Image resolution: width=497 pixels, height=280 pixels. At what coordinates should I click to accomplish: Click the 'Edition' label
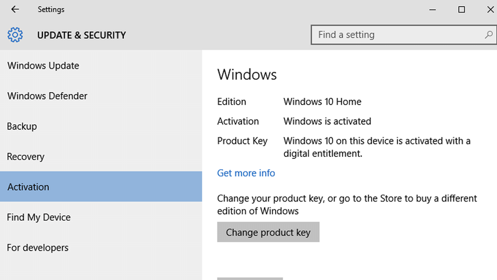pyautogui.click(x=232, y=102)
